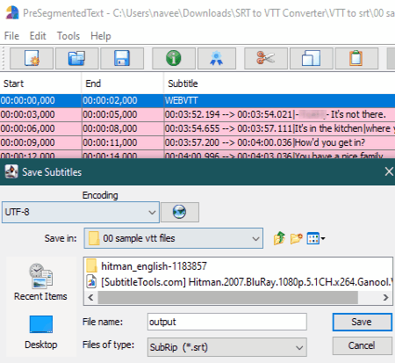Click end time 00:00:11,000 cell

click(x=123, y=142)
